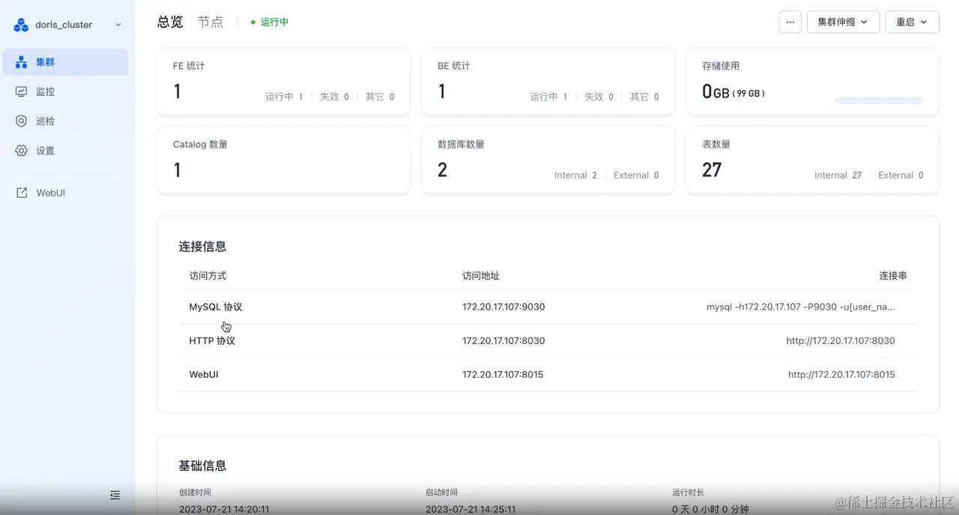Click the FE 统计 card title
The height and width of the screenshot is (515, 959).
(x=189, y=66)
